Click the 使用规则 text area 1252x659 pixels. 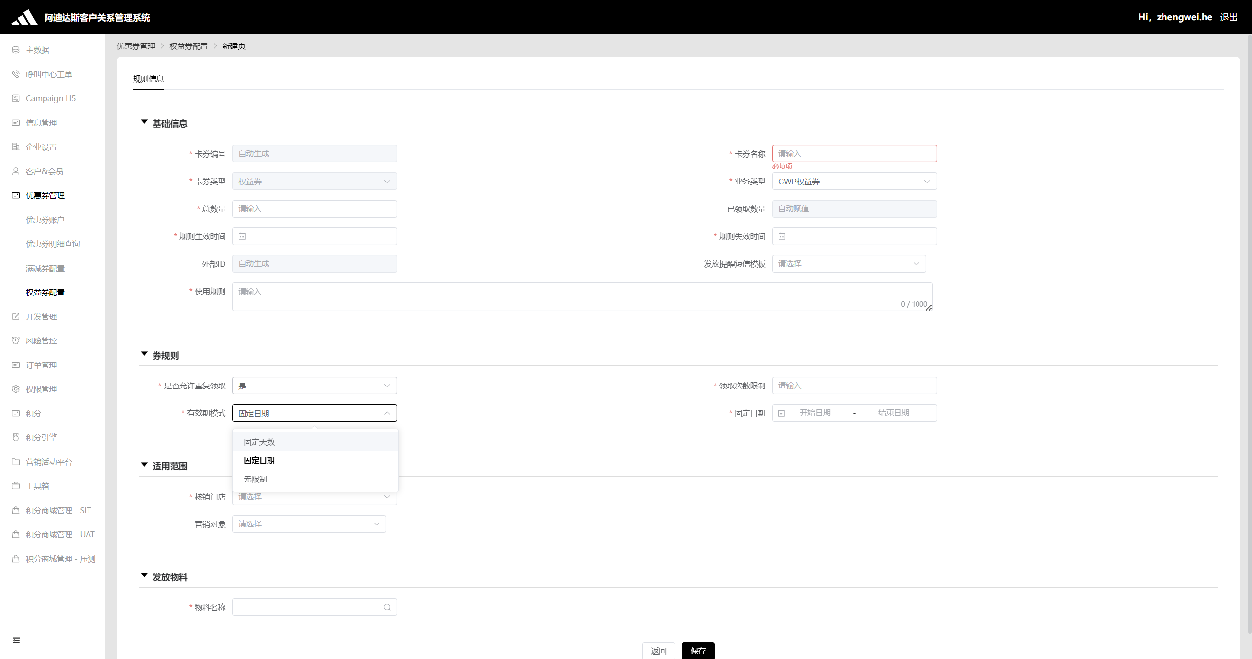(x=582, y=296)
